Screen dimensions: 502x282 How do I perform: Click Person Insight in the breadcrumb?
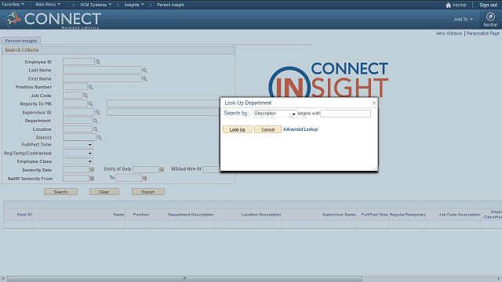170,5
